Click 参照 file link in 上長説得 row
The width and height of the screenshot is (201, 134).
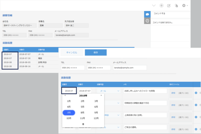(x=173, y=117)
